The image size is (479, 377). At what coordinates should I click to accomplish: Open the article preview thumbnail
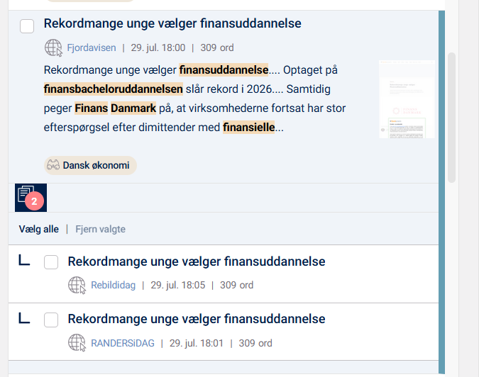pyautogui.click(x=407, y=99)
